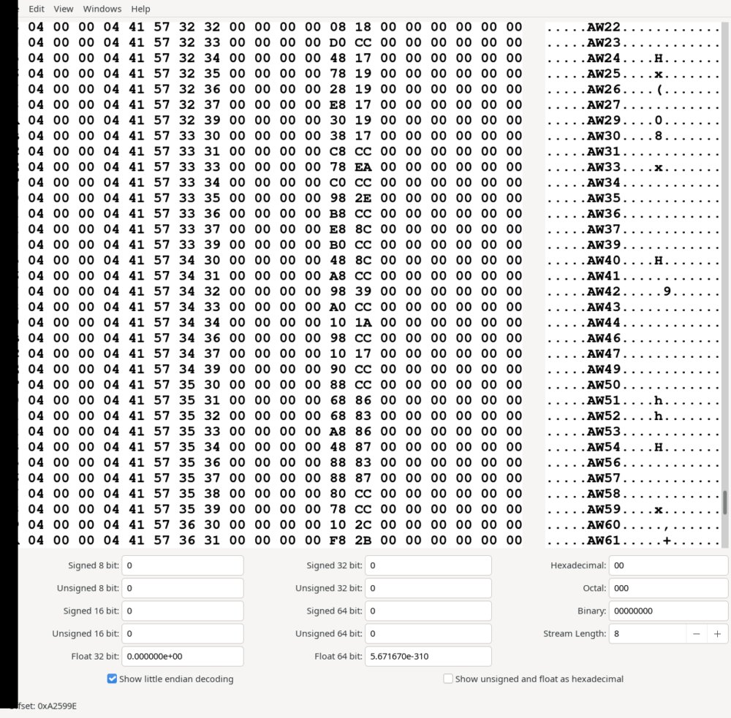
Task: Click the vertical scrollbar thumb
Action: coord(725,503)
